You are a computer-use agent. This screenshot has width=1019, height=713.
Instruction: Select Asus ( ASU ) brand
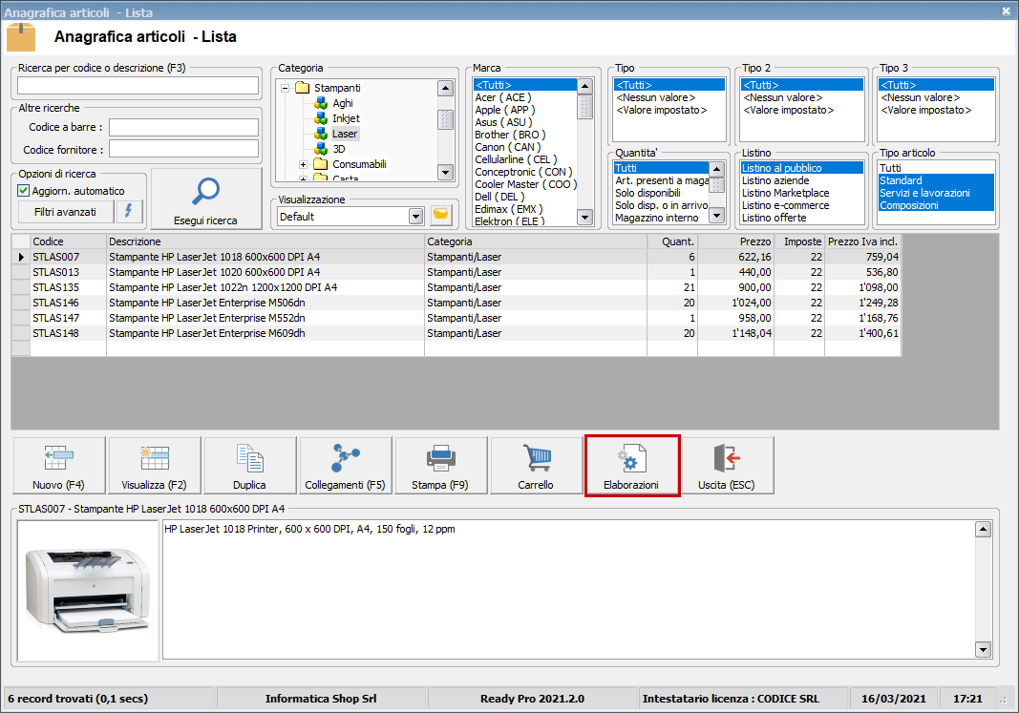(x=524, y=122)
